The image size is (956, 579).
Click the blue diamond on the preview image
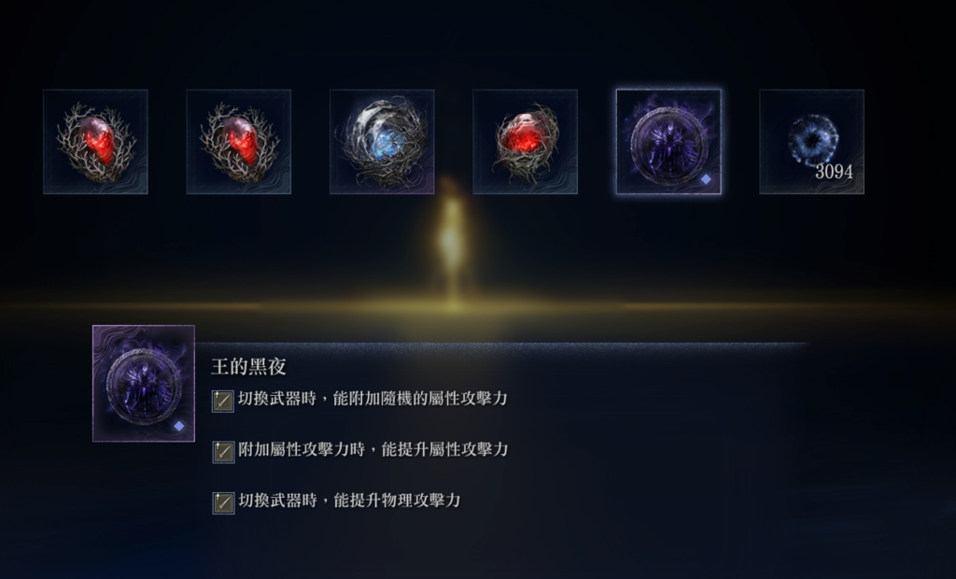tap(178, 426)
